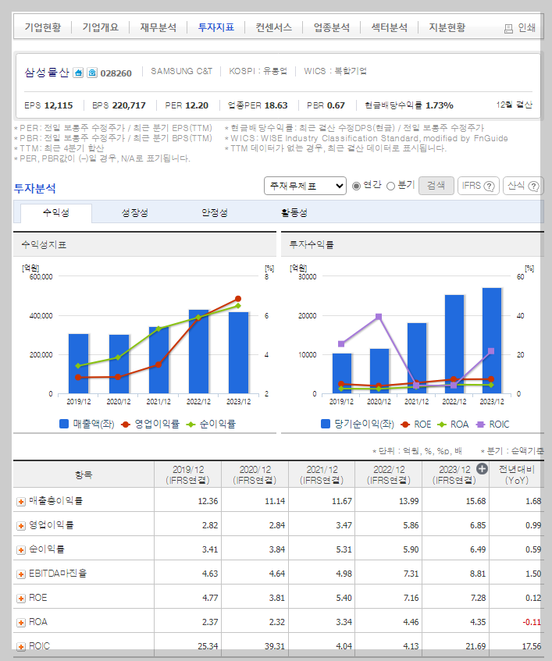Toggle 영업이익률 legend red marker

coord(125,425)
